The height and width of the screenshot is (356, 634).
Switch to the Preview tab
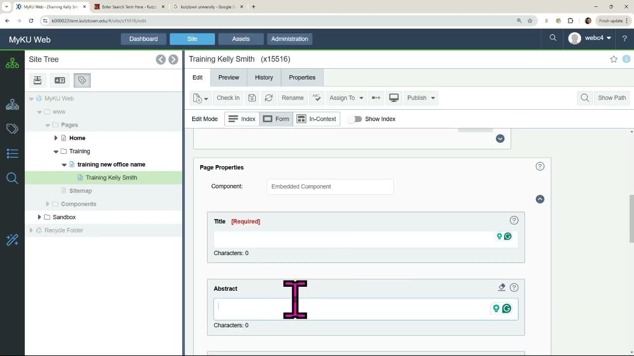tap(229, 78)
